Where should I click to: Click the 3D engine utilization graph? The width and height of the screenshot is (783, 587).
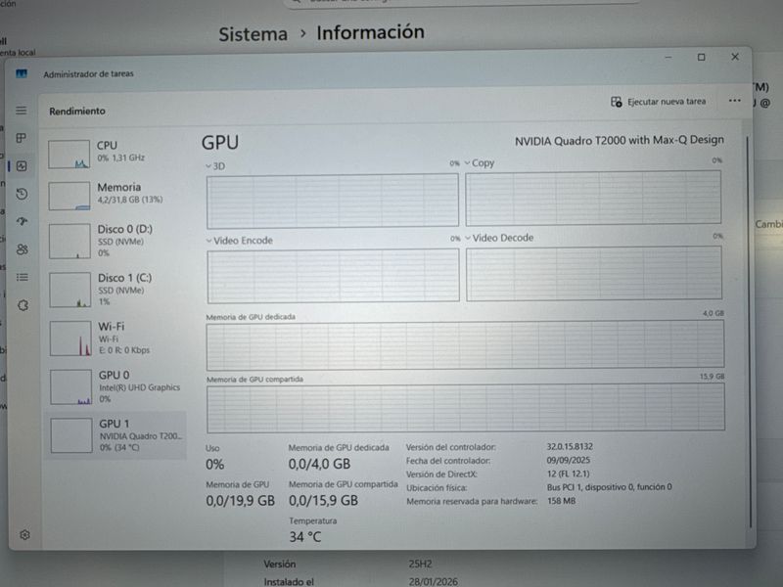[333, 201]
